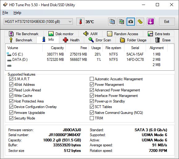Open the AAM tab

tap(90, 34)
